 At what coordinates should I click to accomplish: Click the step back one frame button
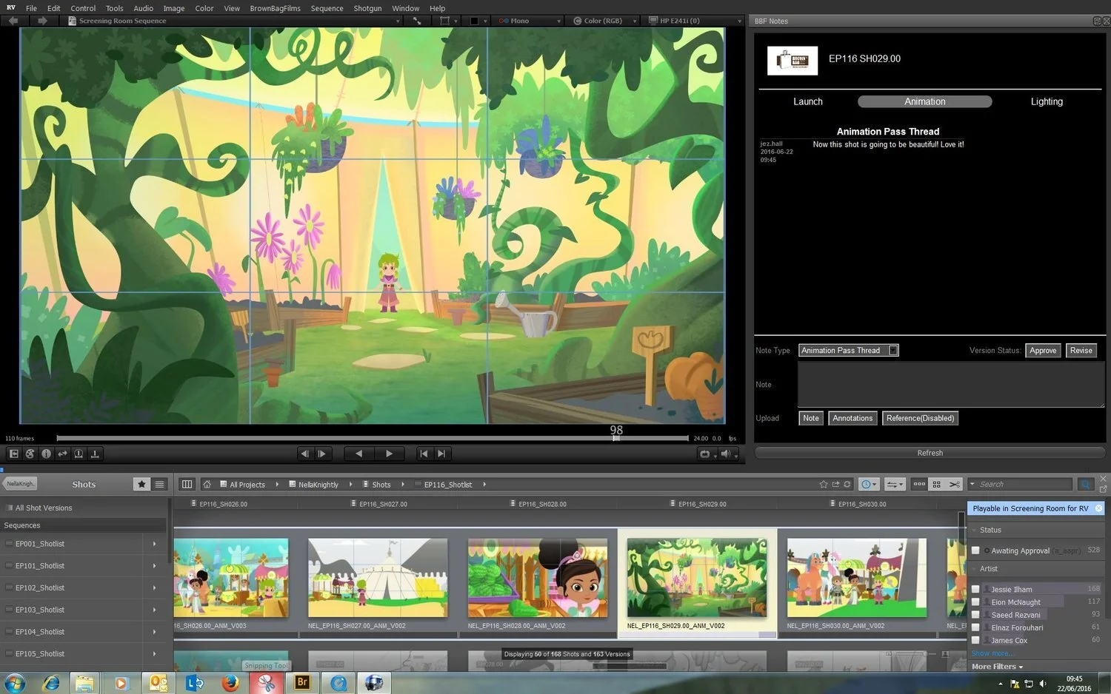(304, 454)
